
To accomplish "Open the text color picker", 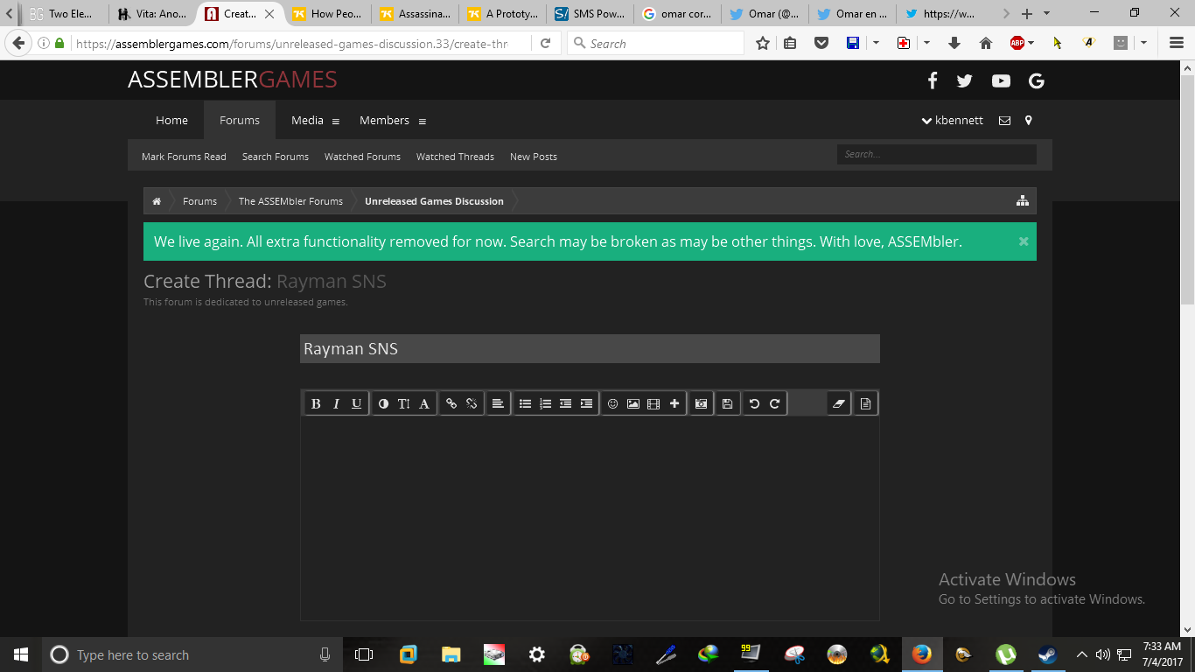I will [x=383, y=403].
